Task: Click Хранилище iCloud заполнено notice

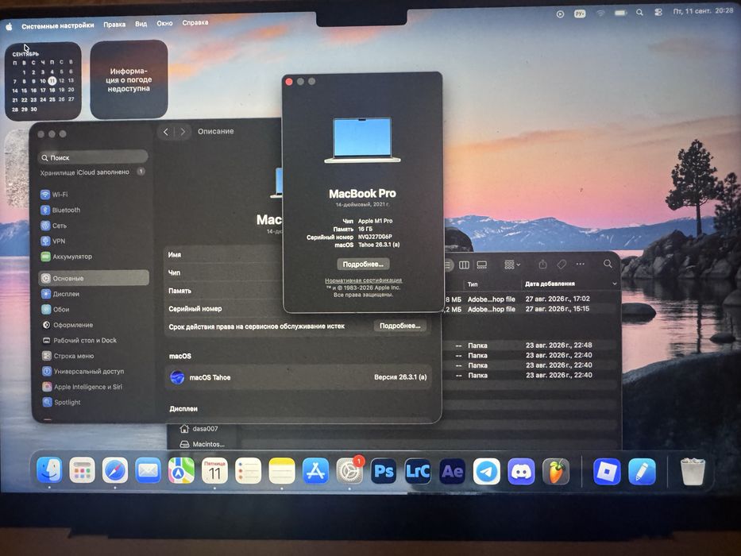Action: [93, 172]
